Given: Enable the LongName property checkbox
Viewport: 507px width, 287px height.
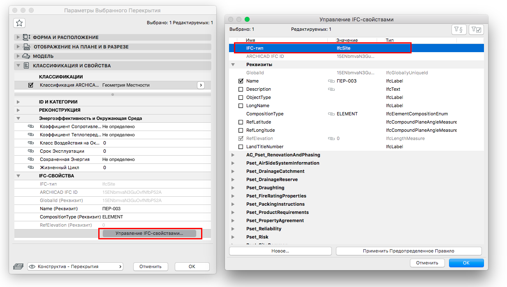Looking at the screenshot, I should [x=241, y=106].
